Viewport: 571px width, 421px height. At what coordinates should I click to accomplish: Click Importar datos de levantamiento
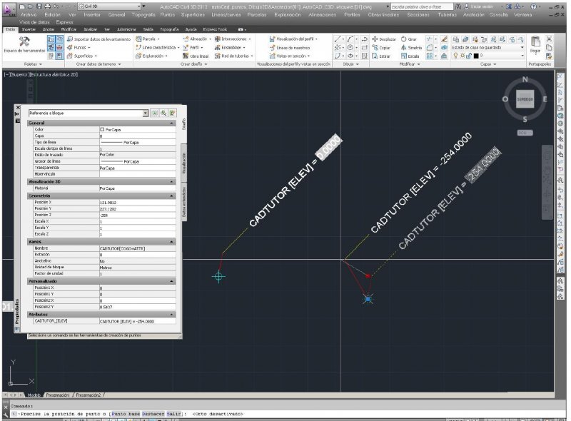click(98, 39)
